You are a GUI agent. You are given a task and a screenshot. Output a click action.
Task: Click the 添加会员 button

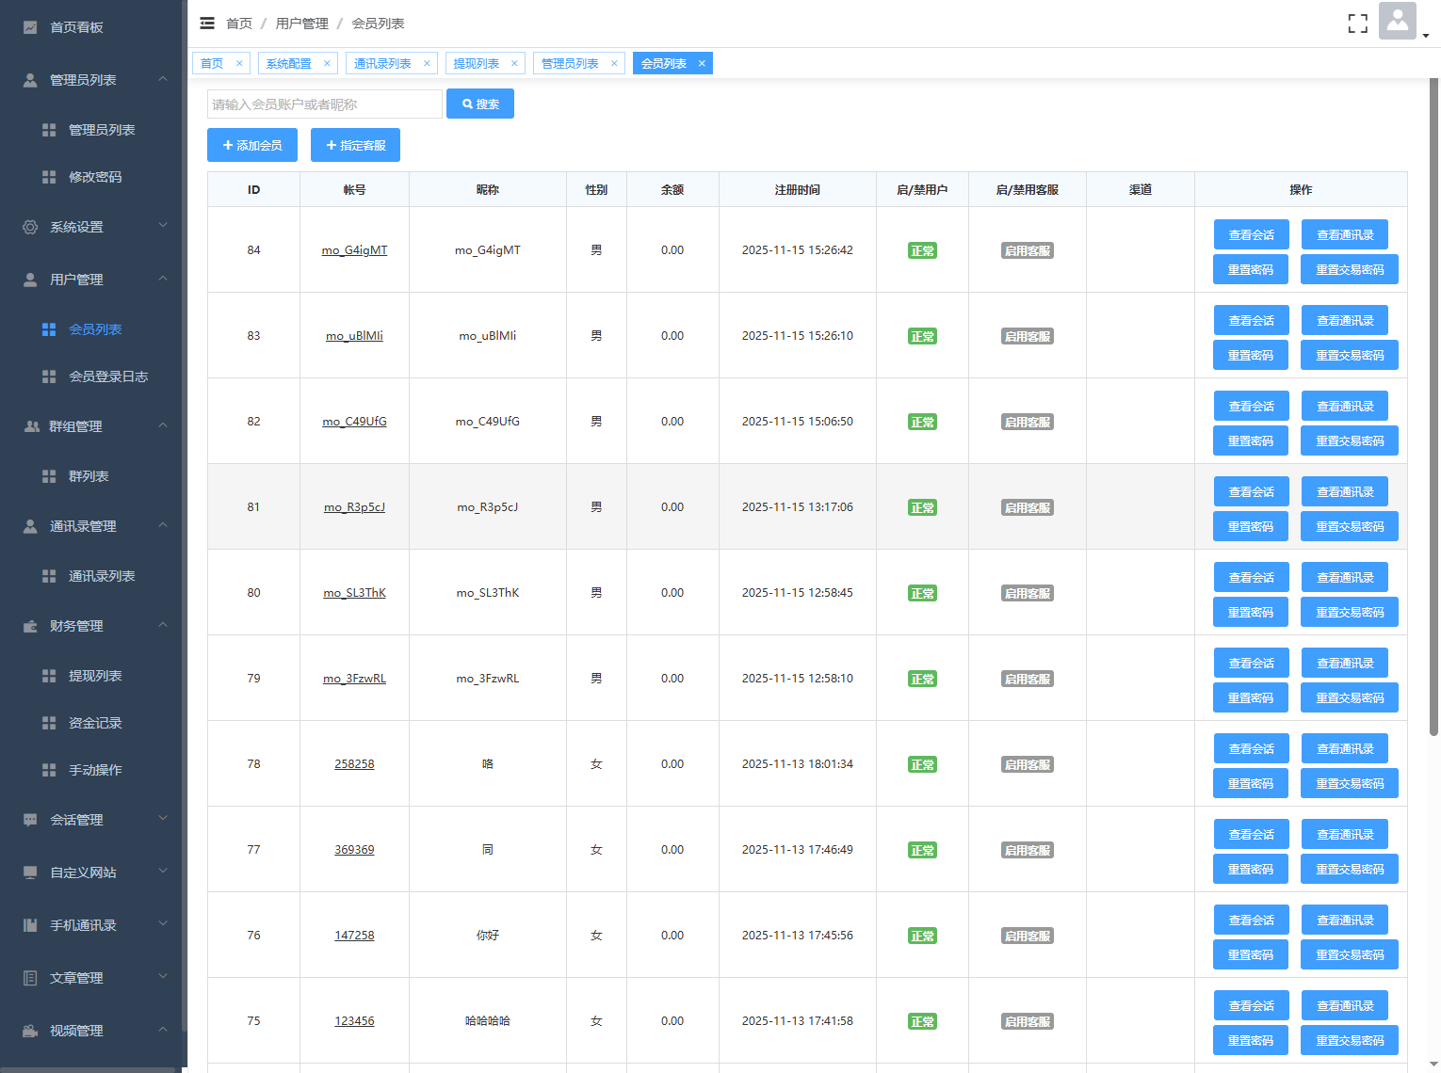click(x=252, y=145)
